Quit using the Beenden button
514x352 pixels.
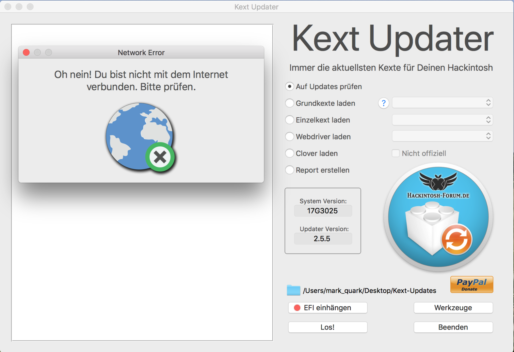pyautogui.click(x=453, y=327)
